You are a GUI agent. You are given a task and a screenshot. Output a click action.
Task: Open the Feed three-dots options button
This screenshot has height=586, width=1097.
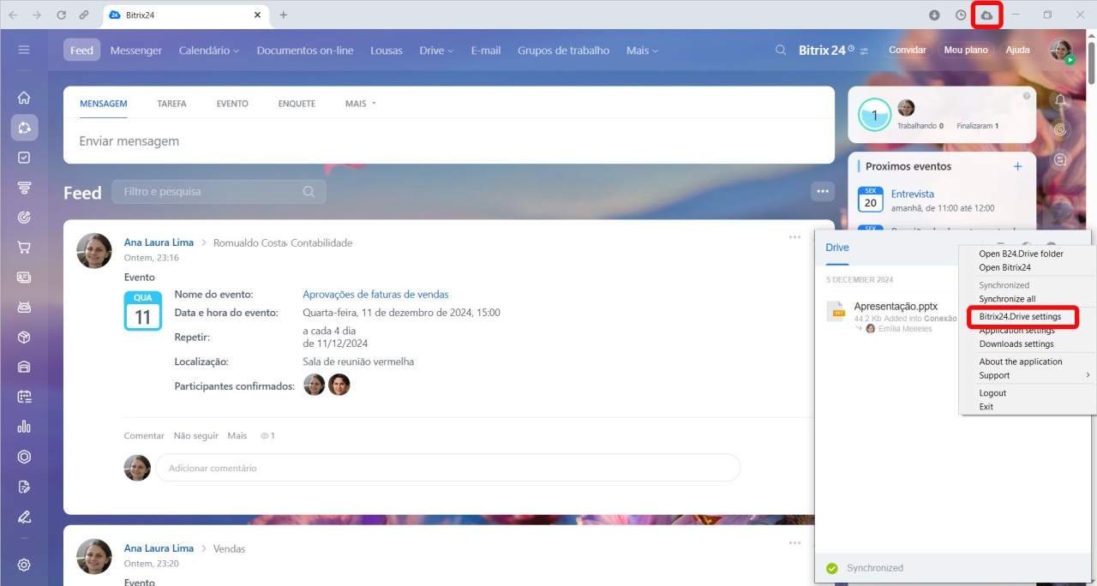[x=823, y=192]
